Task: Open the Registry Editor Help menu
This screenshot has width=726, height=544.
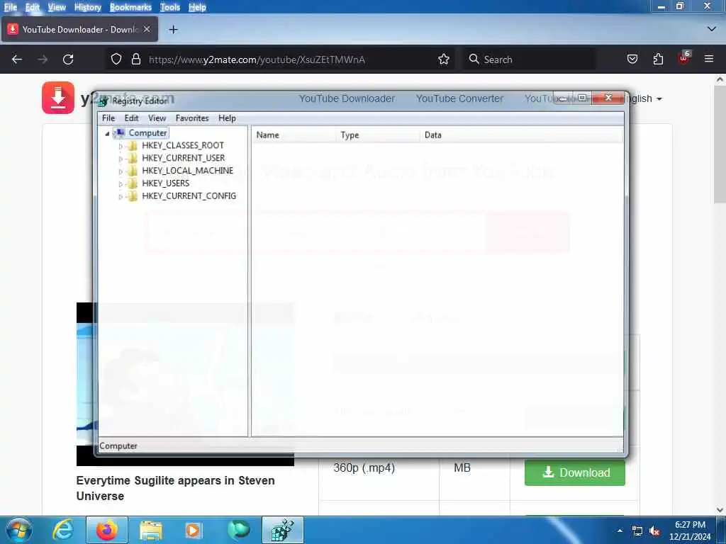Action: [227, 118]
